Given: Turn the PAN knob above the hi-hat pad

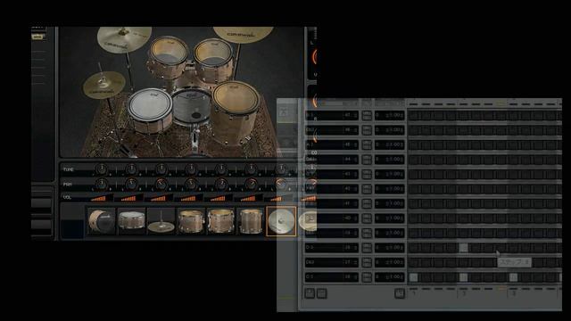Looking at the screenshot, I should pyautogui.click(x=161, y=185).
